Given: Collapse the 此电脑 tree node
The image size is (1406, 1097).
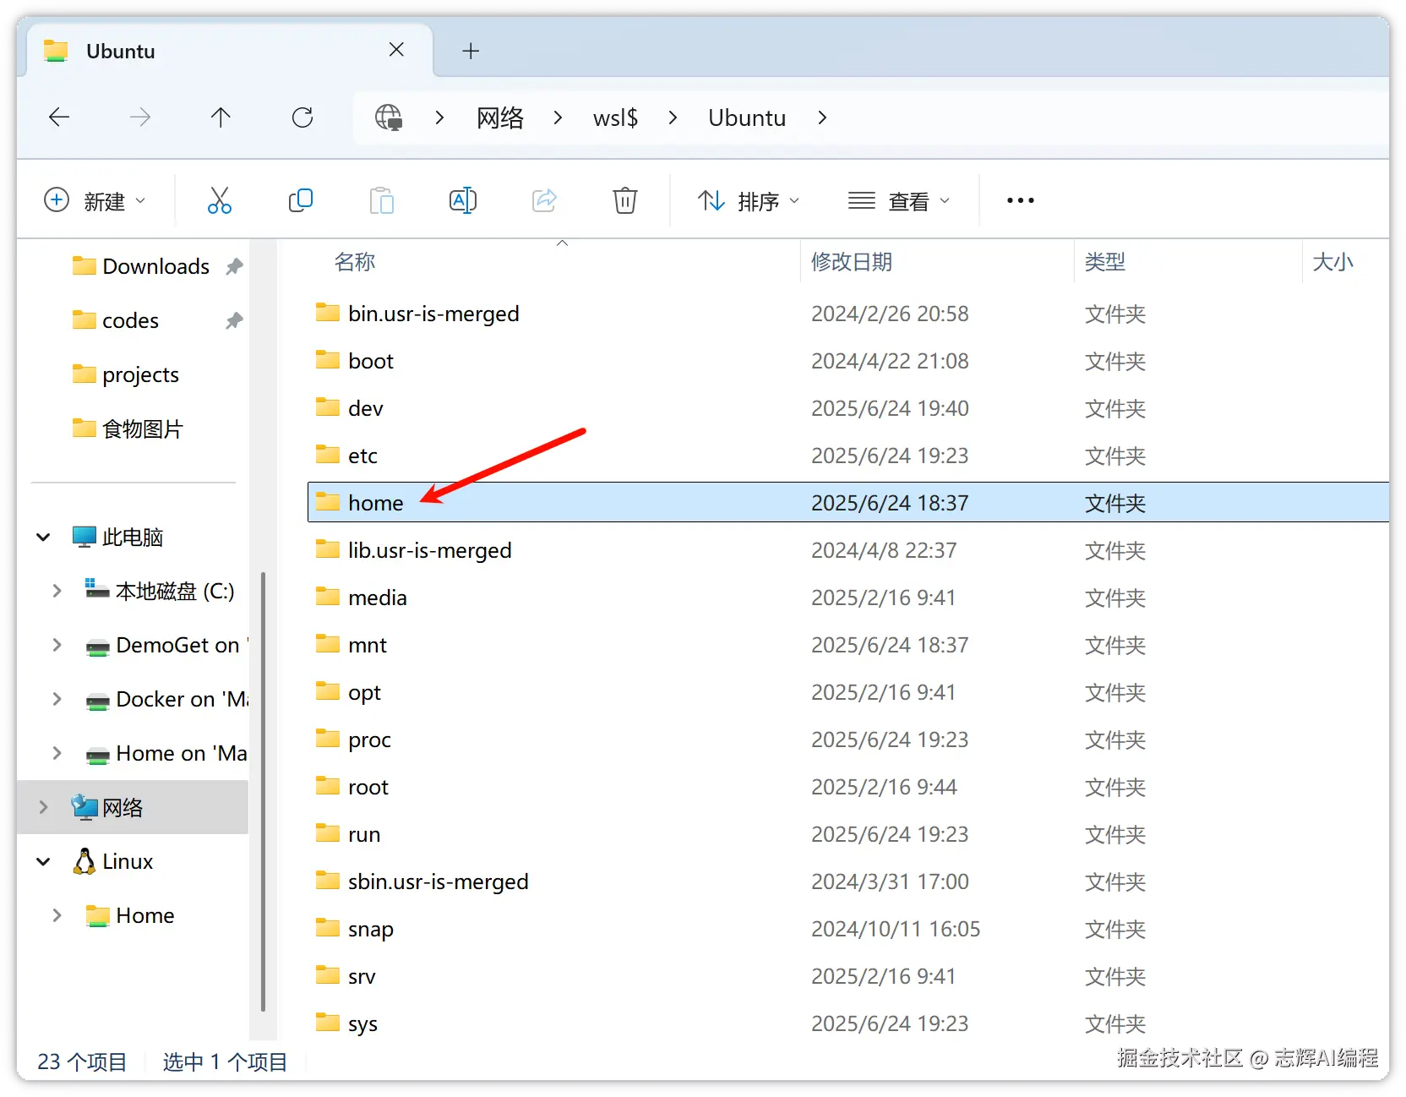Looking at the screenshot, I should point(43,537).
